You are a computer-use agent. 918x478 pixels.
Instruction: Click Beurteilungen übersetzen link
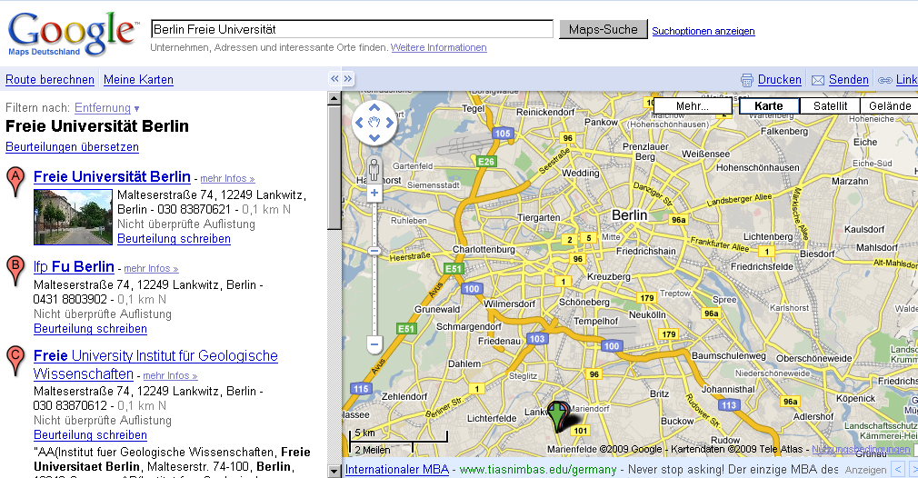72,147
